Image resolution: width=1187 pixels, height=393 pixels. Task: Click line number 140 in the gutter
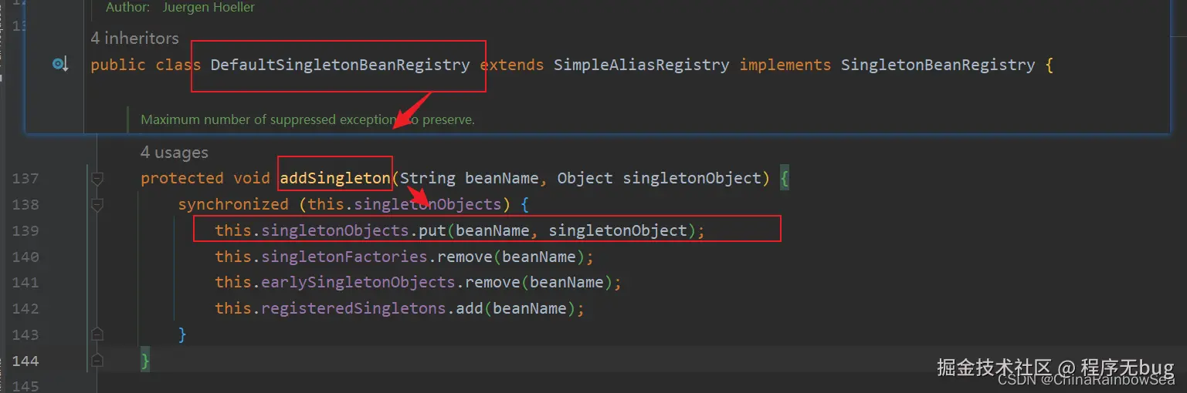click(25, 257)
